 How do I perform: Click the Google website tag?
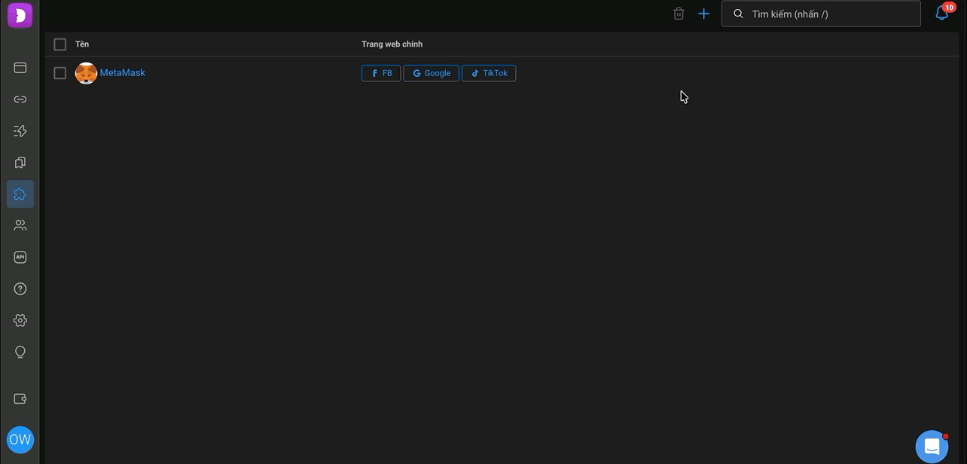(x=432, y=73)
